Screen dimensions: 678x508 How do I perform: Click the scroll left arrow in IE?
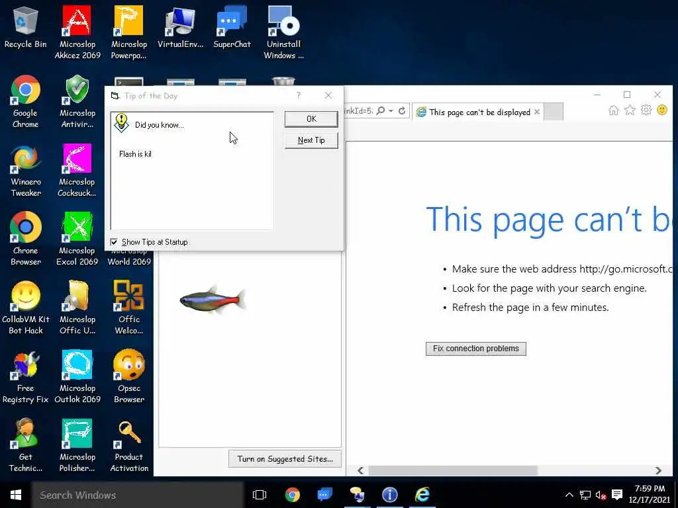(x=361, y=470)
